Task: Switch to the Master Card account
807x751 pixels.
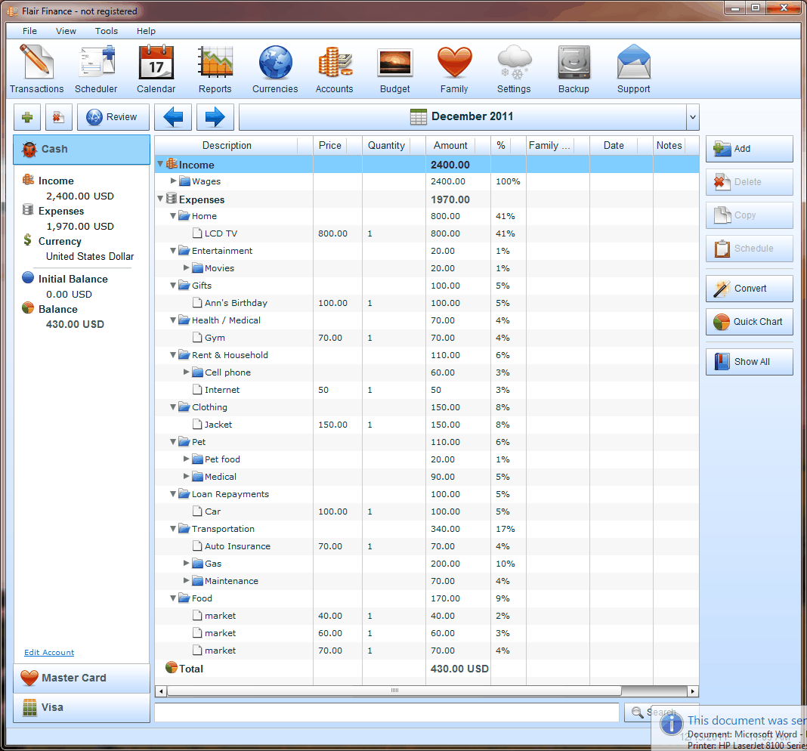Action: [82, 678]
